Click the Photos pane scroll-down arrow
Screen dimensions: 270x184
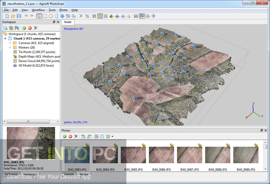tap(265, 169)
